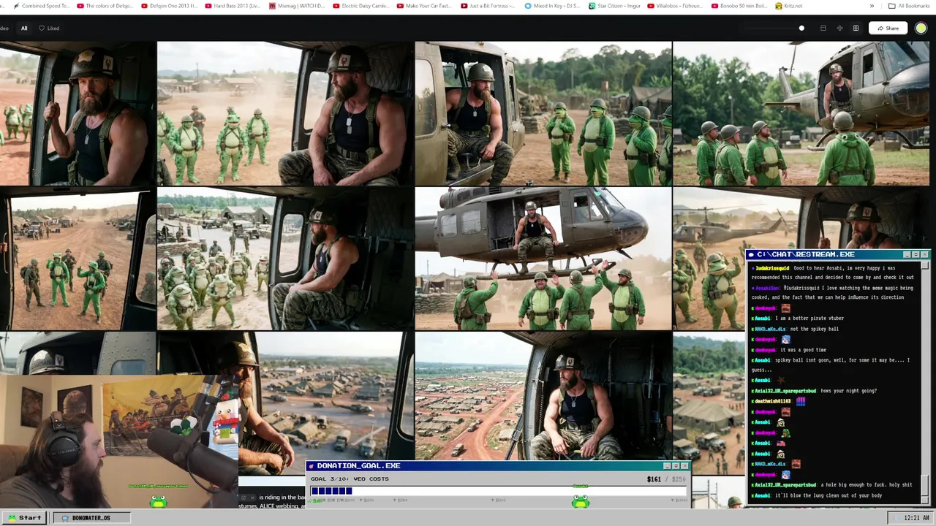The width and height of the screenshot is (936, 526).
Task: Open the Bonobo 50 min Boiler bookmark
Action: click(x=739, y=6)
